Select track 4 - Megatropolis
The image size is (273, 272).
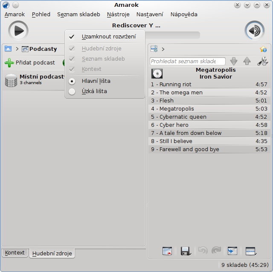tap(209, 109)
